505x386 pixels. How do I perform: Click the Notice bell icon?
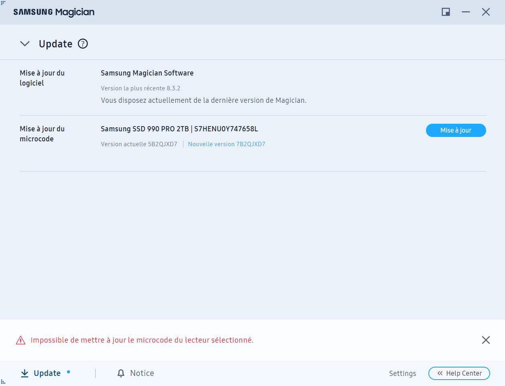[121, 374]
